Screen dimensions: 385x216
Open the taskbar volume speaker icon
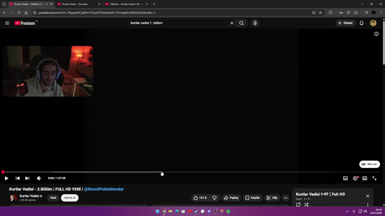point(365,211)
